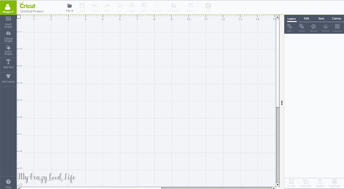
Task: Open the Insert Shapes tool
Action: 8,51
